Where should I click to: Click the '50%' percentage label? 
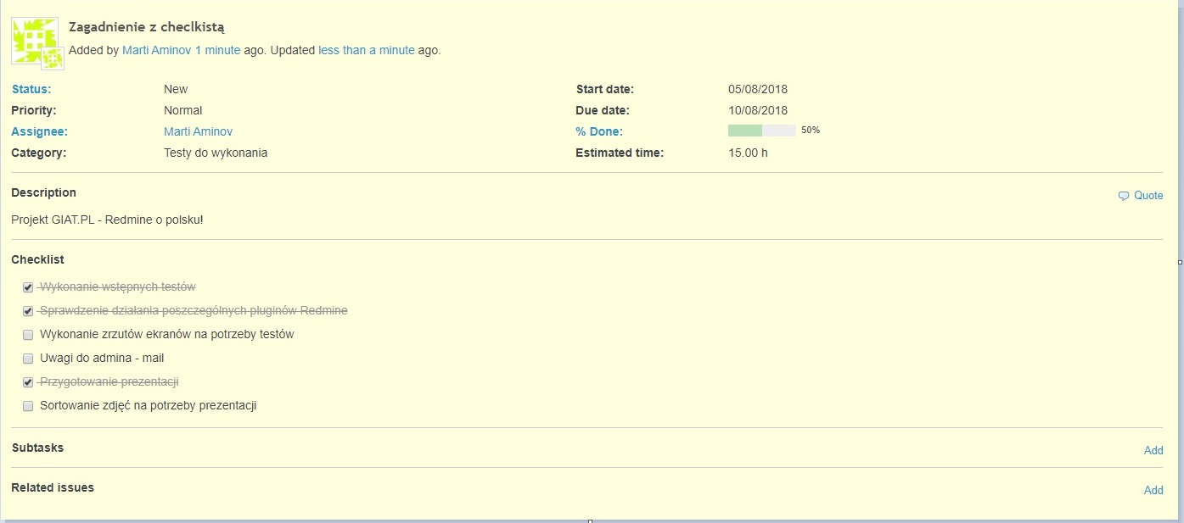[811, 131]
